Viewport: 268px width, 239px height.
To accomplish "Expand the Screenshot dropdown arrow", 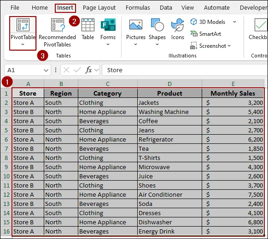I will (x=229, y=46).
